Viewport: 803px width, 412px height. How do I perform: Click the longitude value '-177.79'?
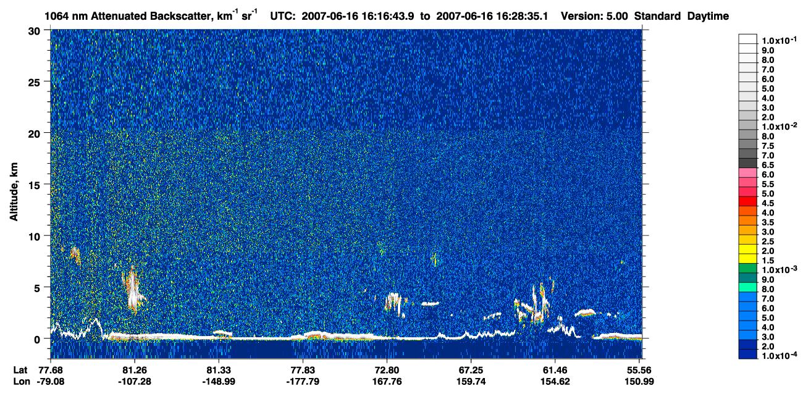click(303, 381)
